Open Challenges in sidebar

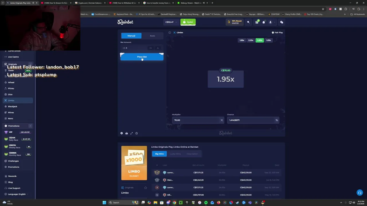[x=13, y=161]
